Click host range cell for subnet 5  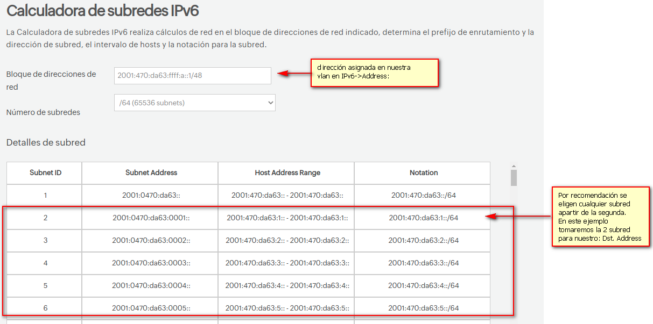tap(287, 285)
